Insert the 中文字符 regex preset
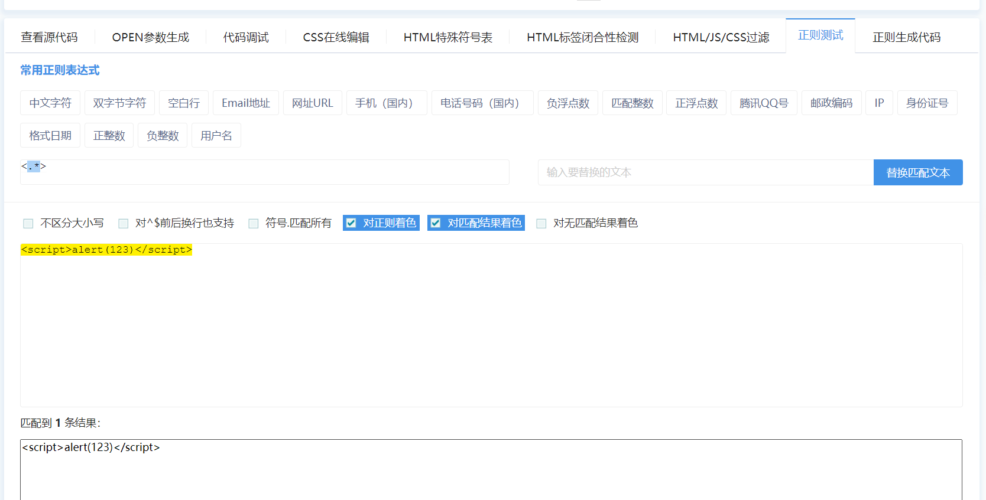Viewport: 986px width, 500px height. pyautogui.click(x=50, y=103)
